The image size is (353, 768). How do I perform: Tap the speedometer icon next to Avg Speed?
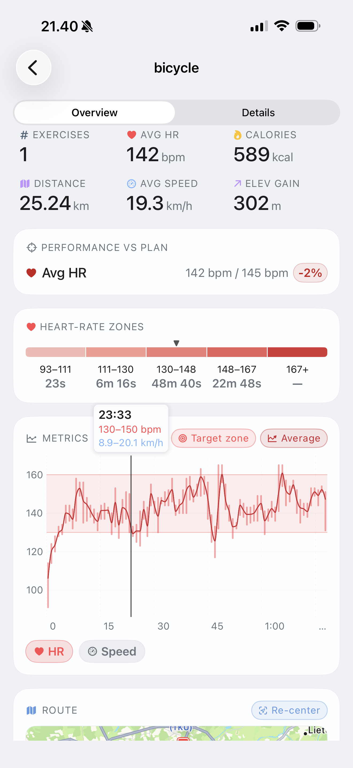(x=131, y=184)
